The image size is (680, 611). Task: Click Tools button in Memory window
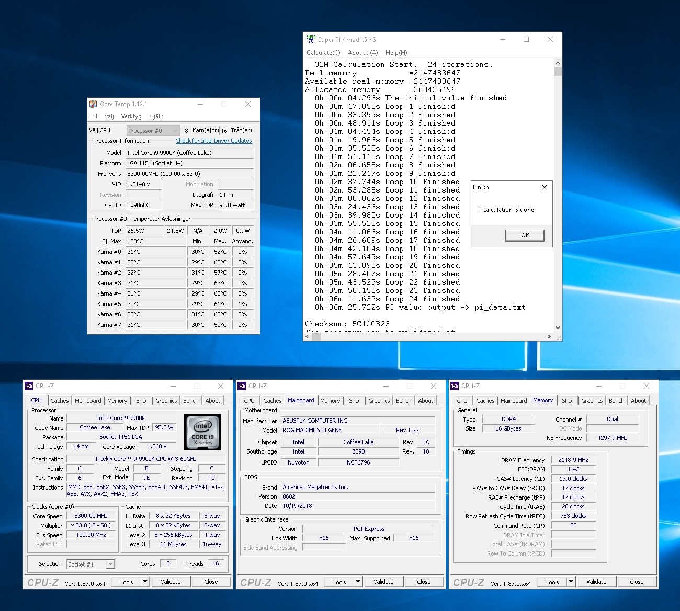(x=552, y=582)
